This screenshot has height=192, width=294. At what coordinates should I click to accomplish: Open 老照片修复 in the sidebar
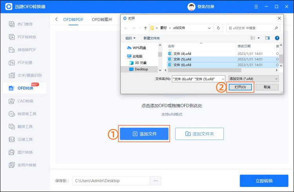[x=22, y=165]
